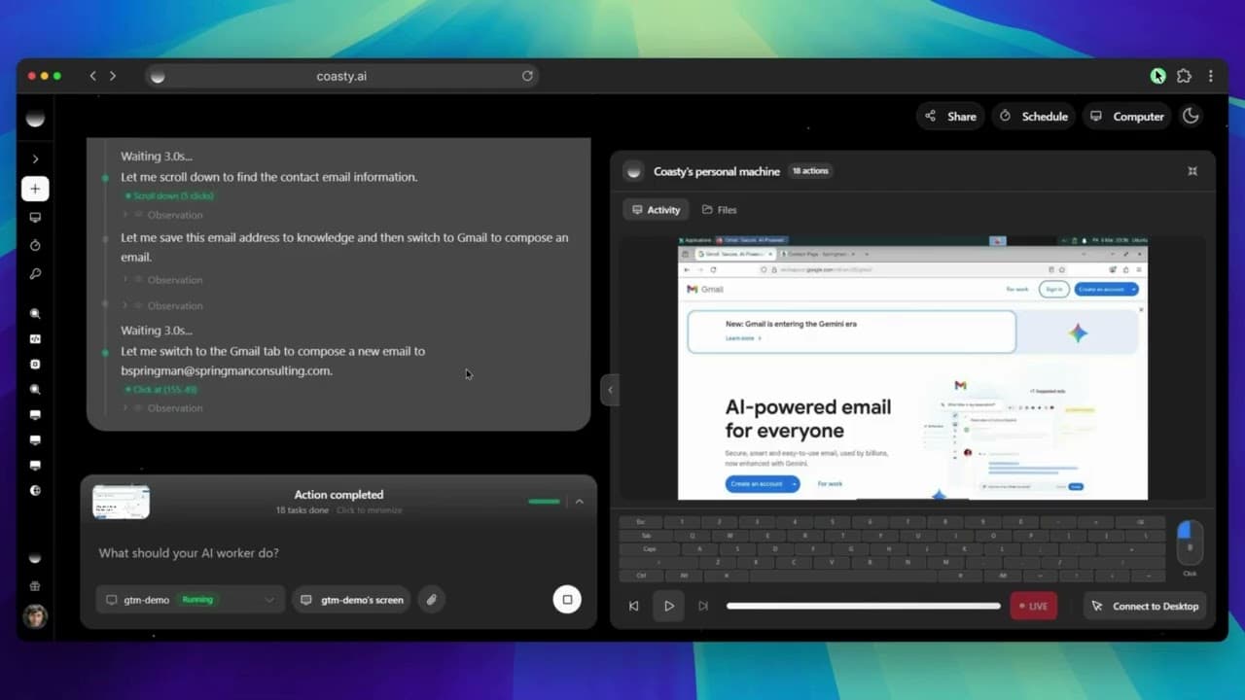
Task: Click the key icon in left sidebar
Action: pos(35,274)
